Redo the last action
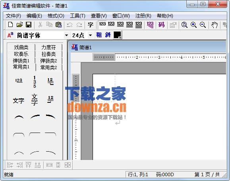230x181 pixels. click(x=79, y=25)
